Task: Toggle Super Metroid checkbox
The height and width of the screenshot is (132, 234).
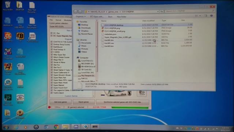Action: coord(52,85)
